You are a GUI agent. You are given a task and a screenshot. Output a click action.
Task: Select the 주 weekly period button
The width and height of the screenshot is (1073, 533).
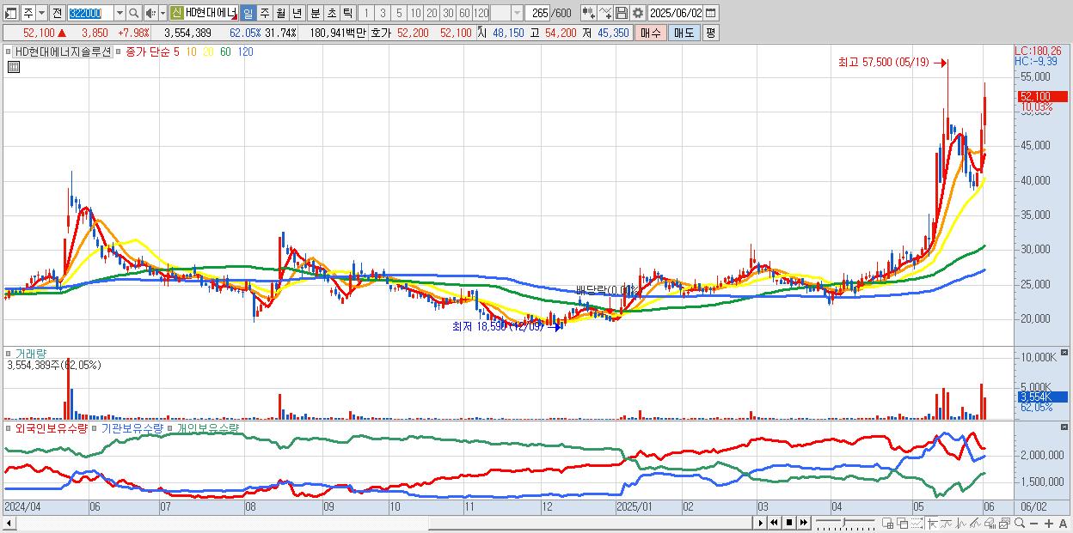pyautogui.click(x=264, y=13)
